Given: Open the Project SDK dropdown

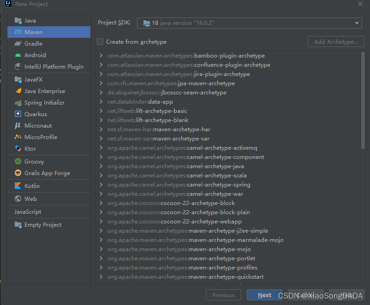Looking at the screenshot, I should tap(250, 23).
